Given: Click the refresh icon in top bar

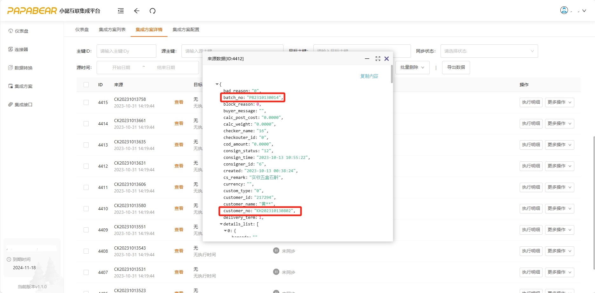Looking at the screenshot, I should 153,11.
